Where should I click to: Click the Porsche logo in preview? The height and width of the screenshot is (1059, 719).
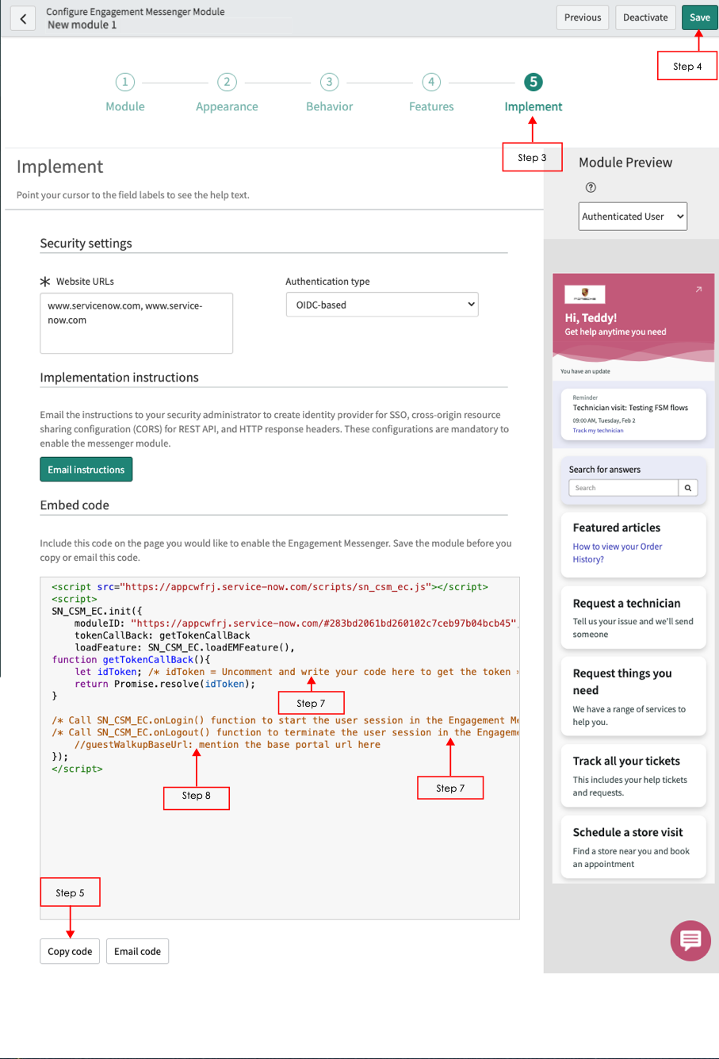585,294
